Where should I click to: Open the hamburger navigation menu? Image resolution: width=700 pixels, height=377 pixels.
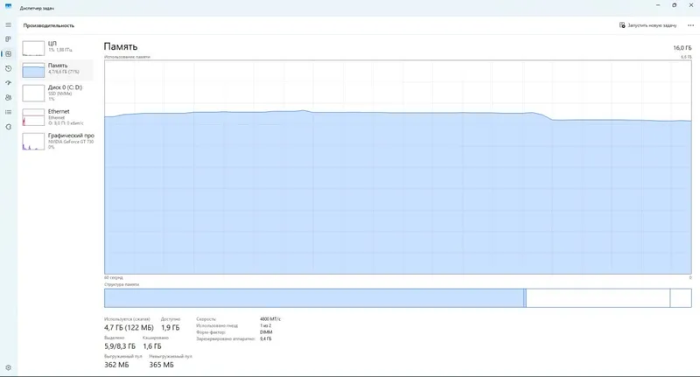9,25
